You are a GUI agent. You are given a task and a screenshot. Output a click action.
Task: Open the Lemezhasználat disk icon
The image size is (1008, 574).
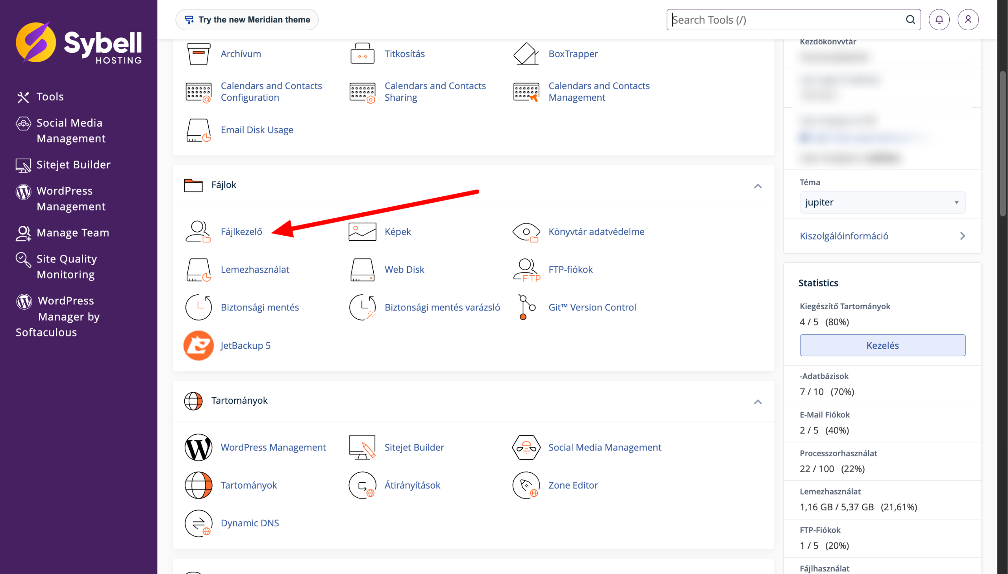click(x=198, y=269)
